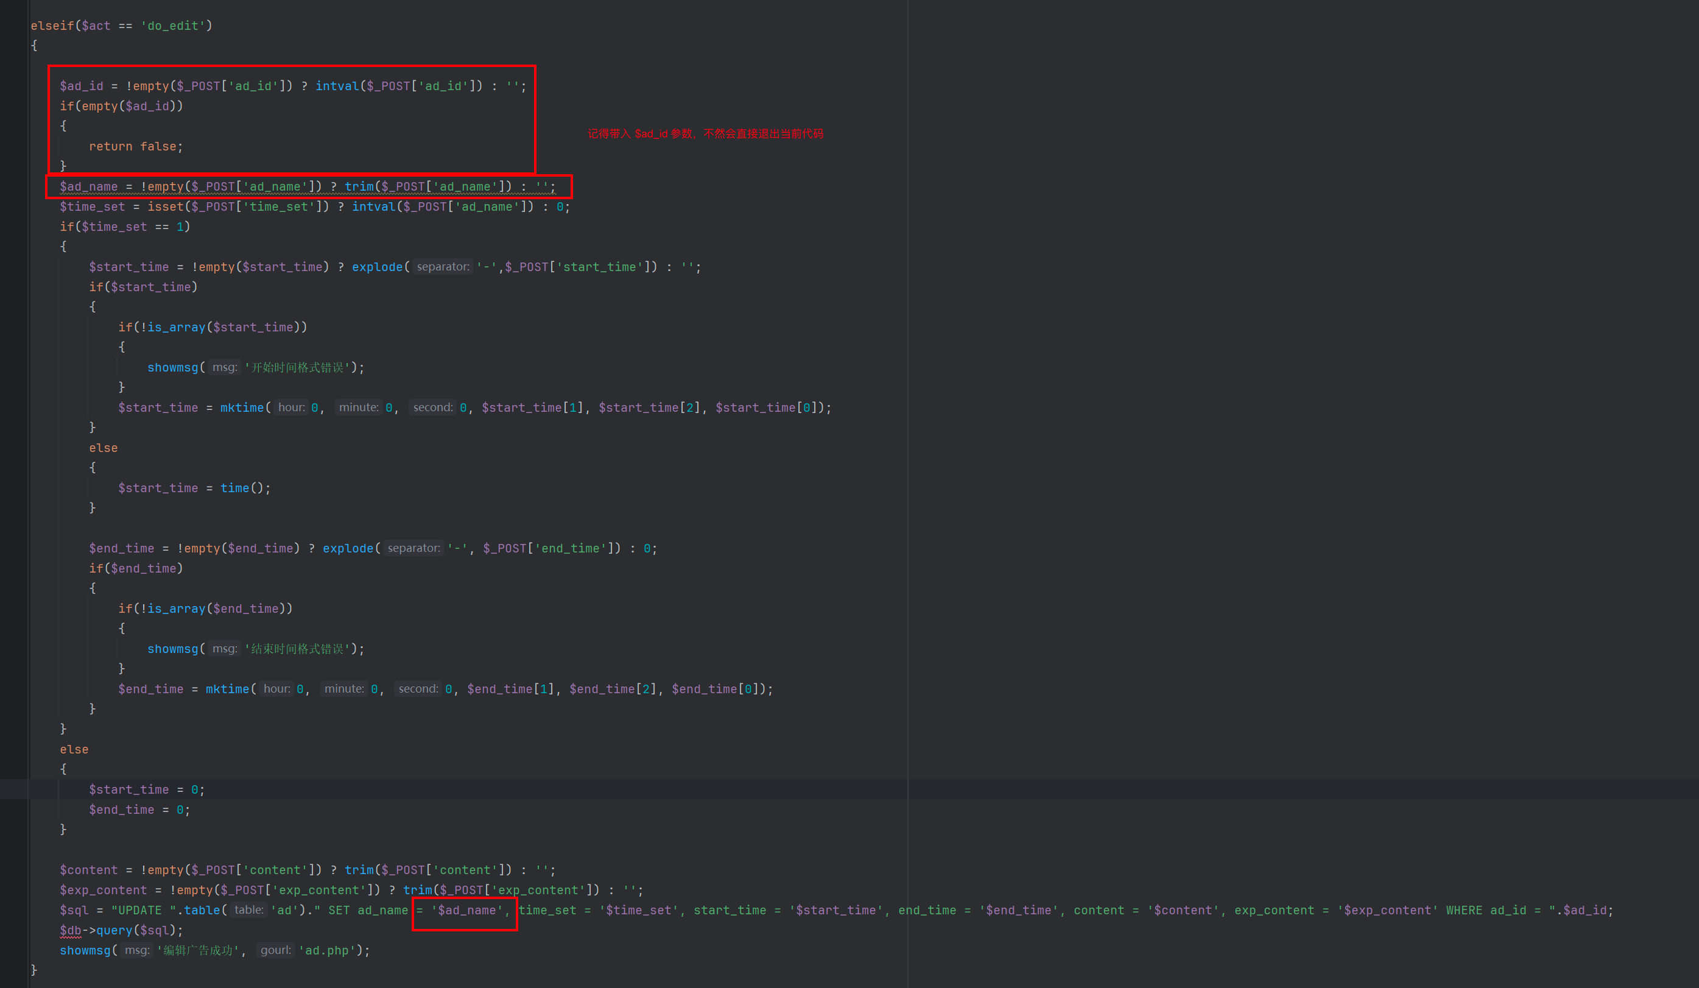Click the $end_time = mktime(...) line

click(x=446, y=690)
